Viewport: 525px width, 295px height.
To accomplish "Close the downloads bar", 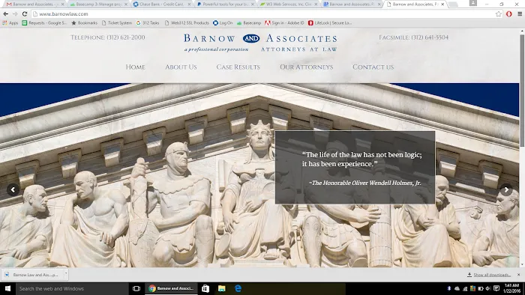I will pos(519,275).
